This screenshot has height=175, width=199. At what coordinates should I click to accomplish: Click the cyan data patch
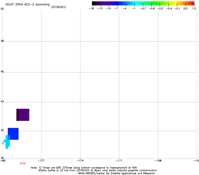(7, 142)
